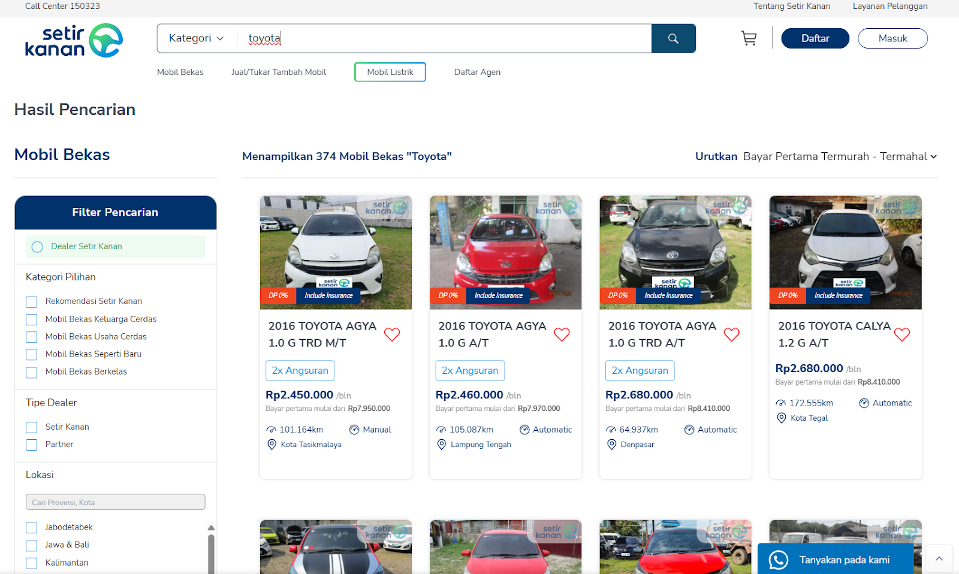
Task: Click transmission icon beside Manual
Action: pos(354,430)
